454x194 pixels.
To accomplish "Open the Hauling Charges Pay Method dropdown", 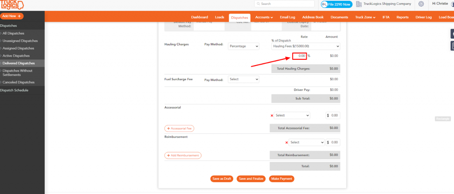I will tap(243, 46).
